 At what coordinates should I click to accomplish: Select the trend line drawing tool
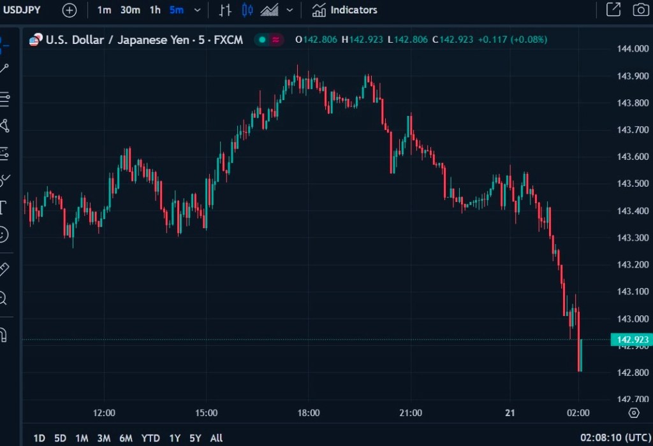[x=4, y=69]
